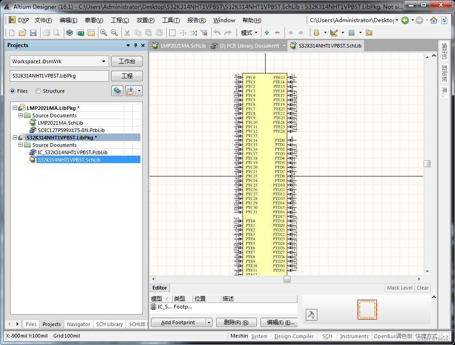Click the Print icon in toolbar
The width and height of the screenshot is (455, 345).
tap(47, 33)
